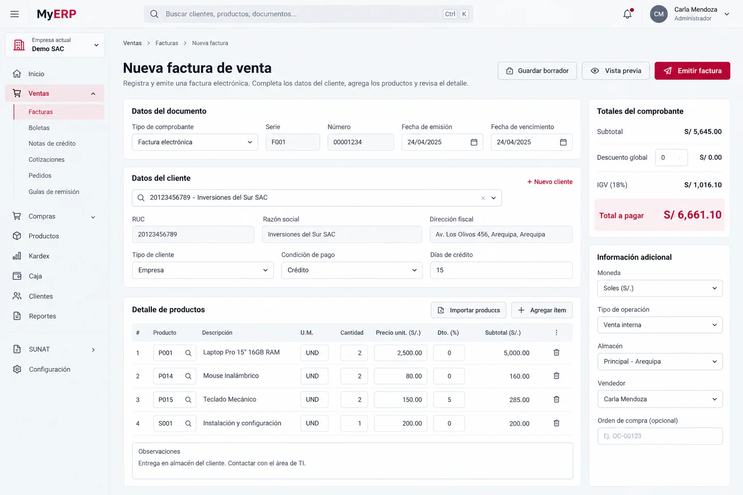743x495 pixels.
Task: Click the Emitir factura button
Action: tap(692, 71)
